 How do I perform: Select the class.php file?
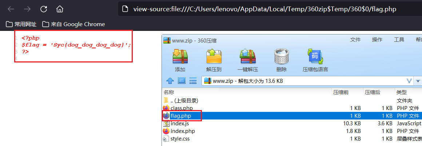[x=292, y=108]
